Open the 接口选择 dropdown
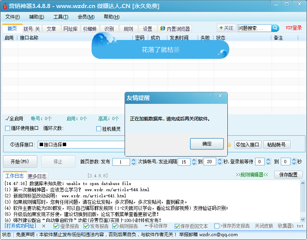The image size is (307, 240). 81,145
